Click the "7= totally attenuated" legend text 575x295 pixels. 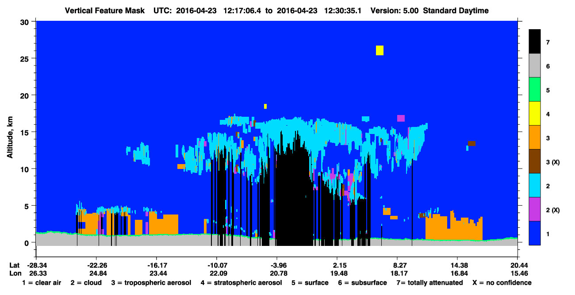[431, 283]
